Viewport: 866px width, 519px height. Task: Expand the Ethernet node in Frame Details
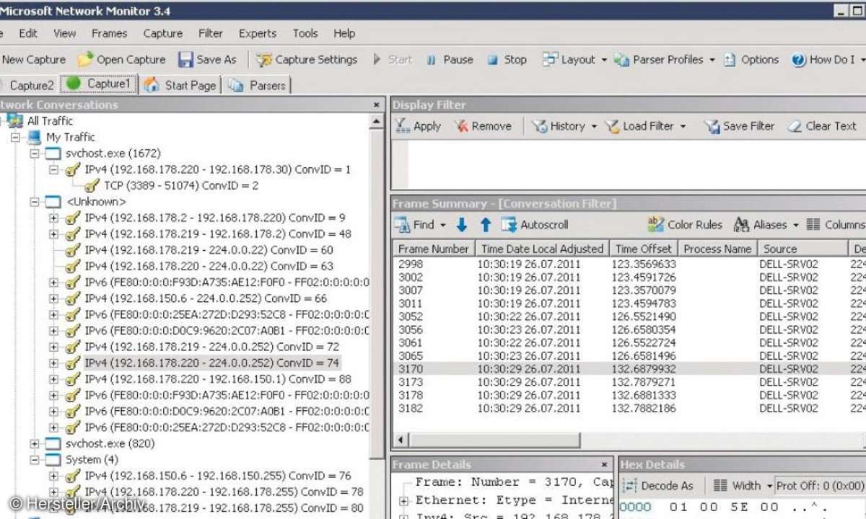pos(403,500)
